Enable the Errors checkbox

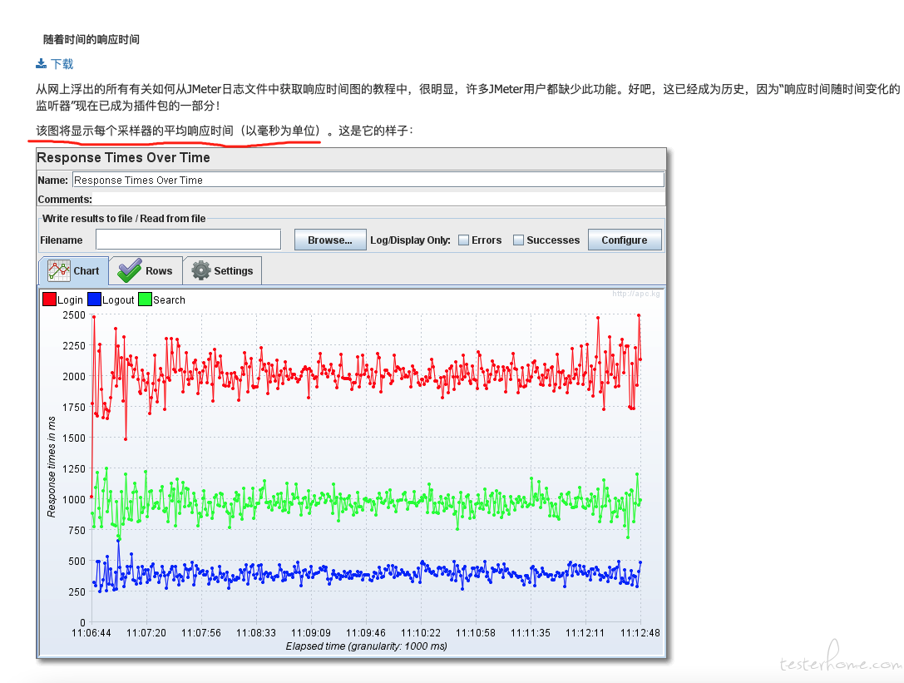pos(464,240)
